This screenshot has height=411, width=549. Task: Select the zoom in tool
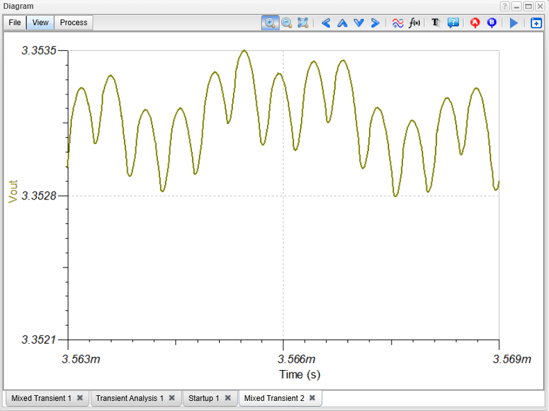point(270,23)
